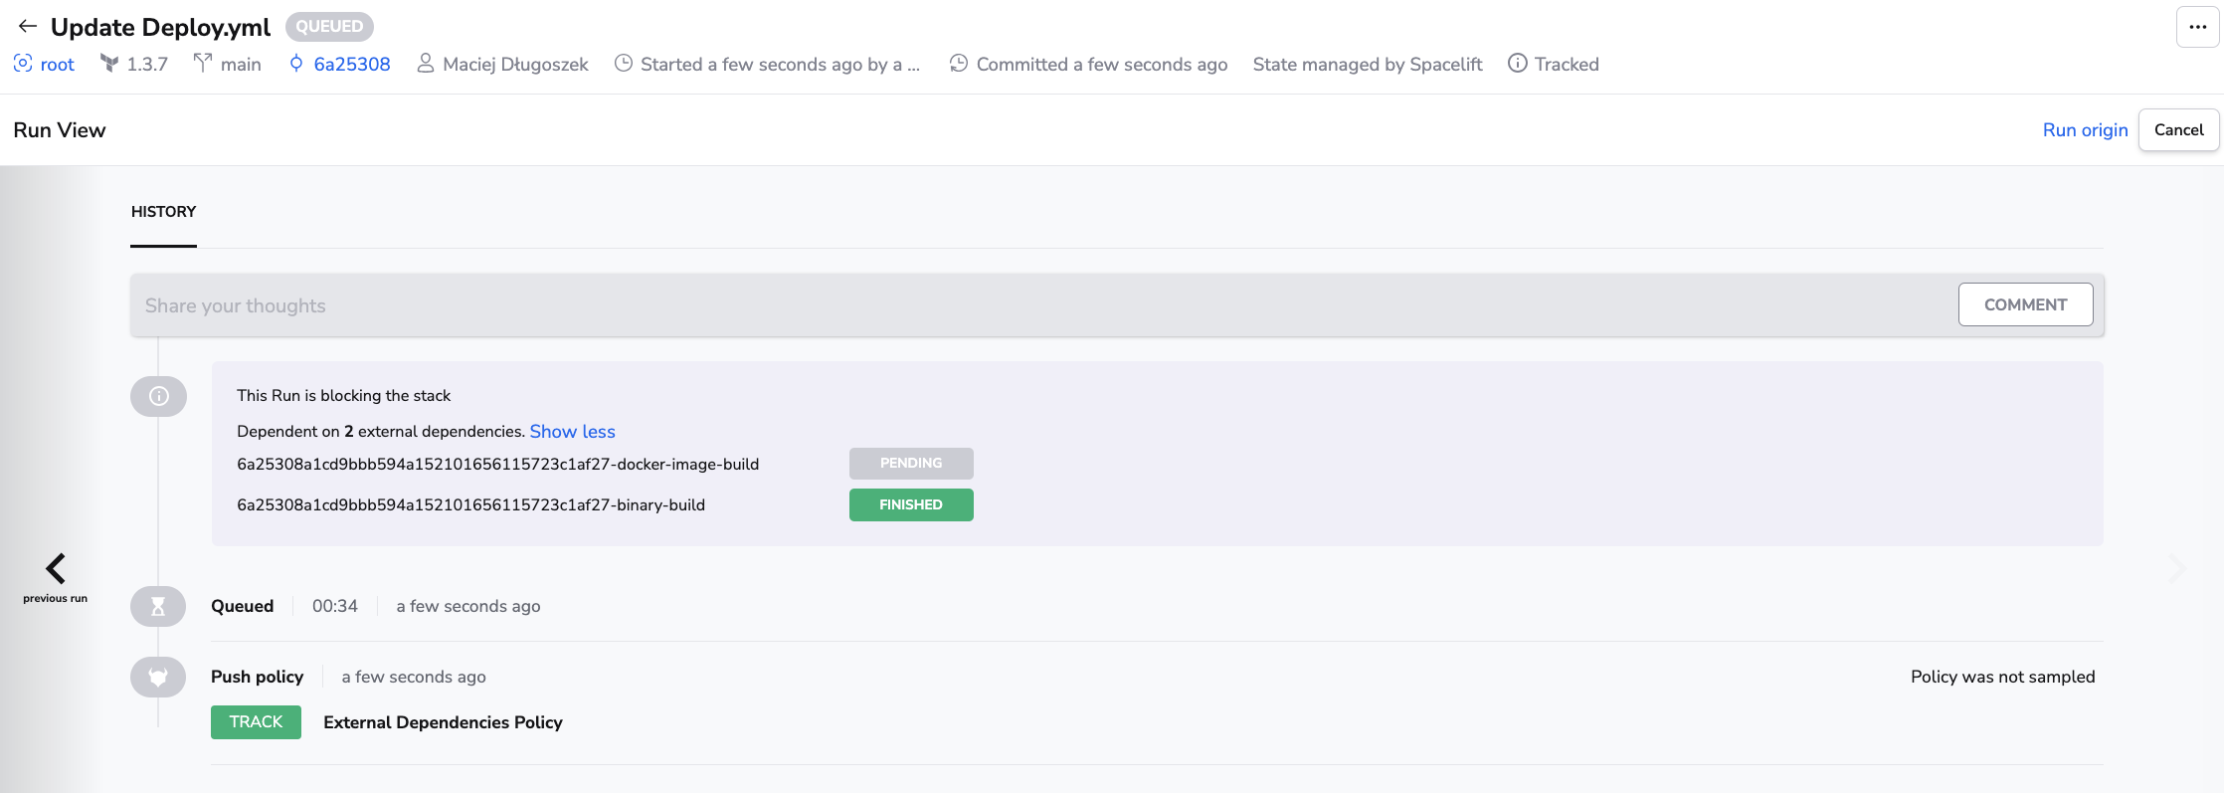Viewport: 2224px width, 793px height.
Task: Click the back arrow beside Update Deploy.yml
Action: [27, 27]
